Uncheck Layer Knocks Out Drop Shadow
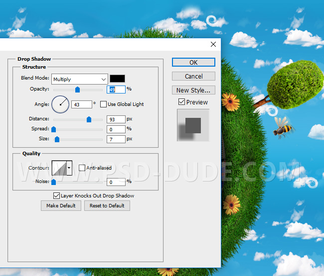 [56, 195]
